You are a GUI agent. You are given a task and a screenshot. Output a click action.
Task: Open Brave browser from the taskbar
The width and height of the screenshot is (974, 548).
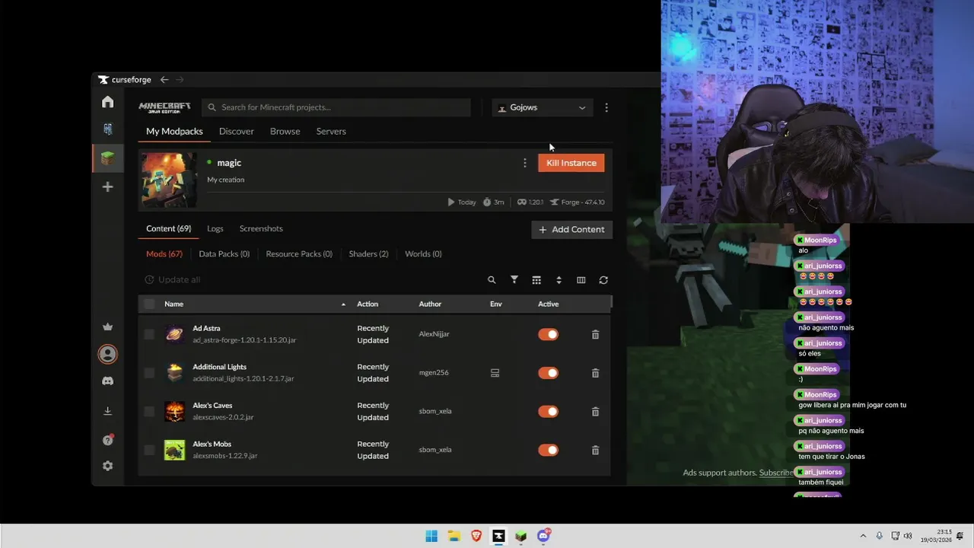[476, 536]
